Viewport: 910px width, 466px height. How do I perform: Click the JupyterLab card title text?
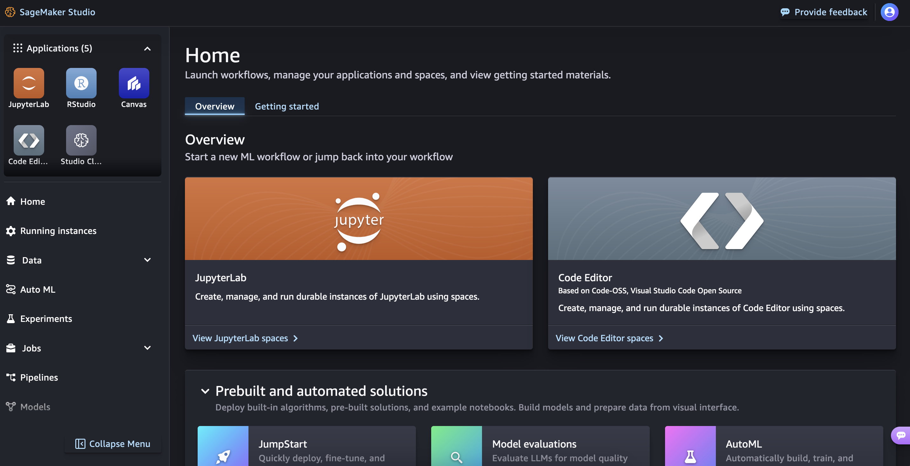click(x=221, y=277)
